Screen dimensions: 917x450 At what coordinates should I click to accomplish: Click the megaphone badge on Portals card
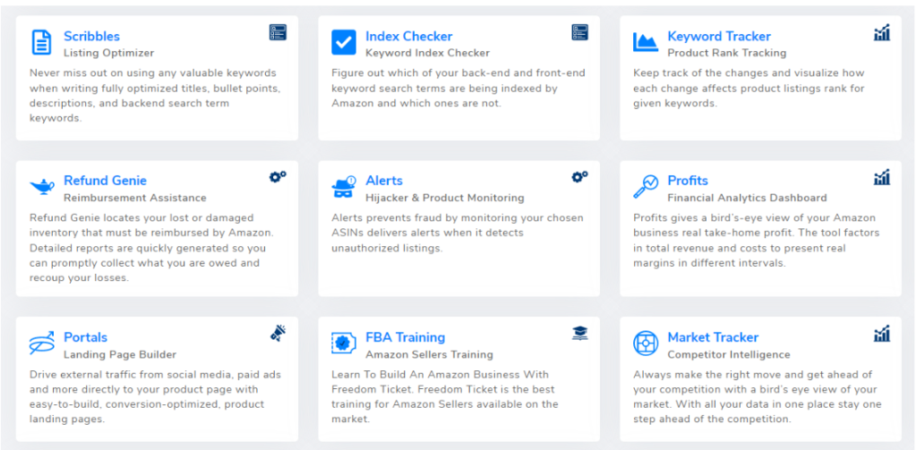coord(278,333)
